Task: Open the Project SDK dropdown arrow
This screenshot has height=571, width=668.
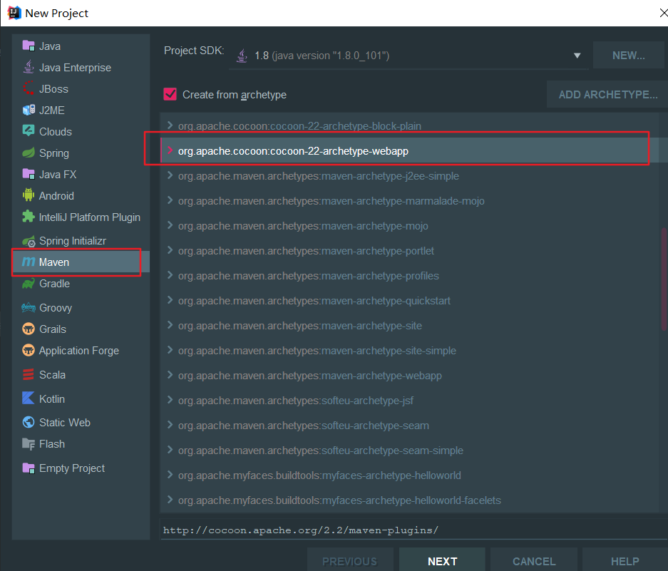Action: (x=577, y=56)
